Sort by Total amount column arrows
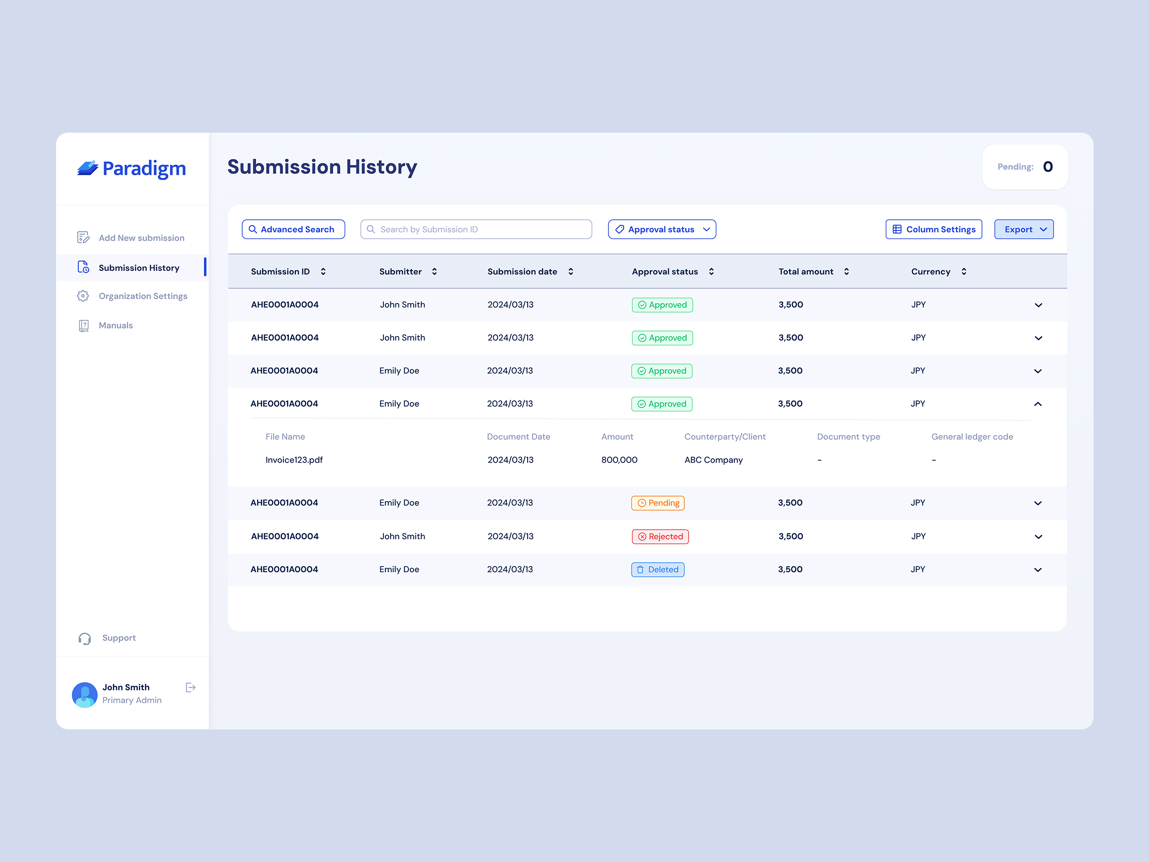Image resolution: width=1149 pixels, height=862 pixels. click(x=846, y=272)
